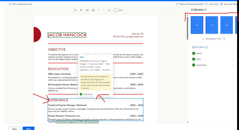Image resolution: width=239 pixels, height=130 pixels.
Task: Select the fit to width icon
Action: pyautogui.click(x=87, y=10)
